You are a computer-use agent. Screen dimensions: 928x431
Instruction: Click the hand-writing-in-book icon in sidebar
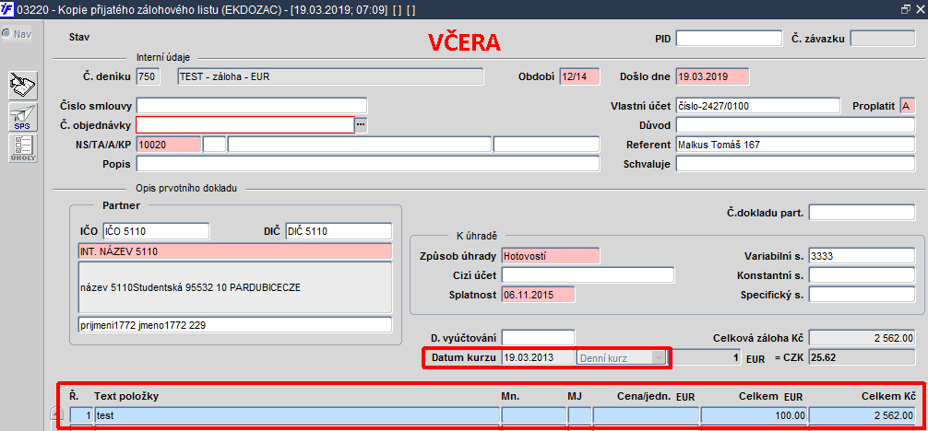(22, 85)
